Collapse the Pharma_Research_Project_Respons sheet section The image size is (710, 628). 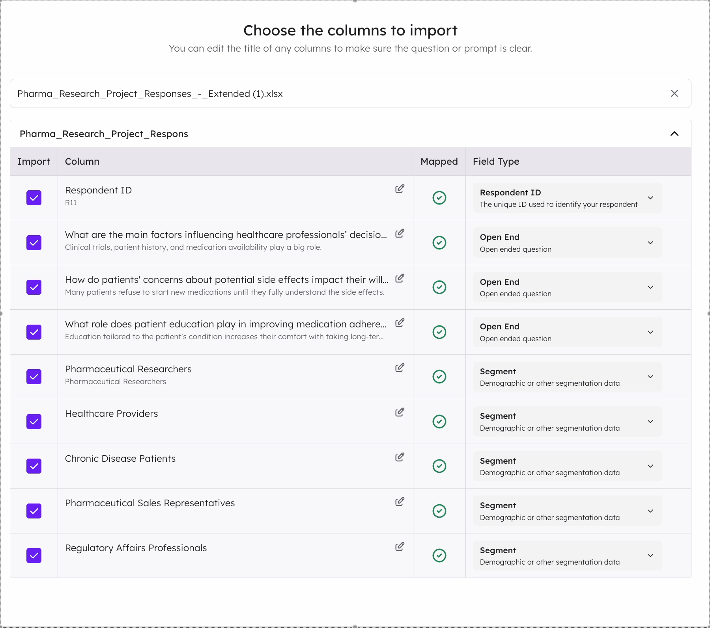(x=674, y=134)
